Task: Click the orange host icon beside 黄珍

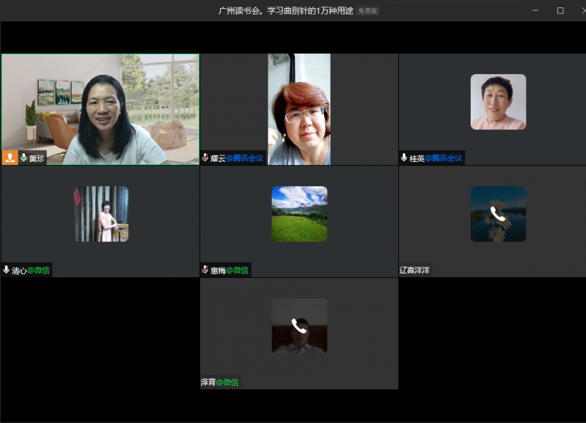Action: click(x=10, y=158)
